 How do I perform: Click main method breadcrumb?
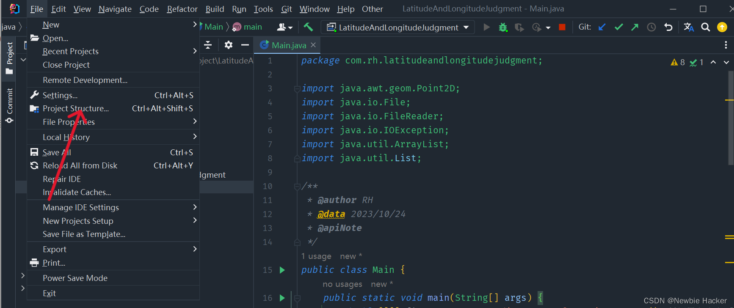pyautogui.click(x=247, y=27)
